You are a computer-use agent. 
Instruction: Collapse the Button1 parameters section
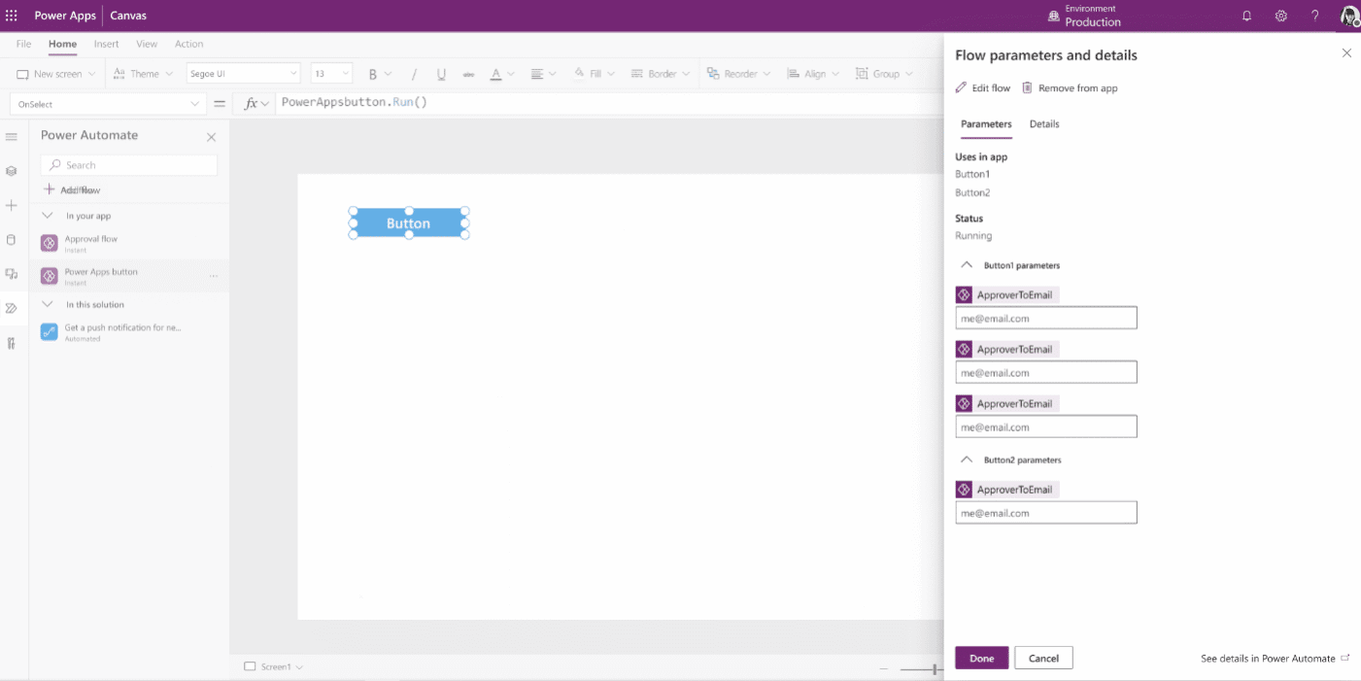coord(966,265)
